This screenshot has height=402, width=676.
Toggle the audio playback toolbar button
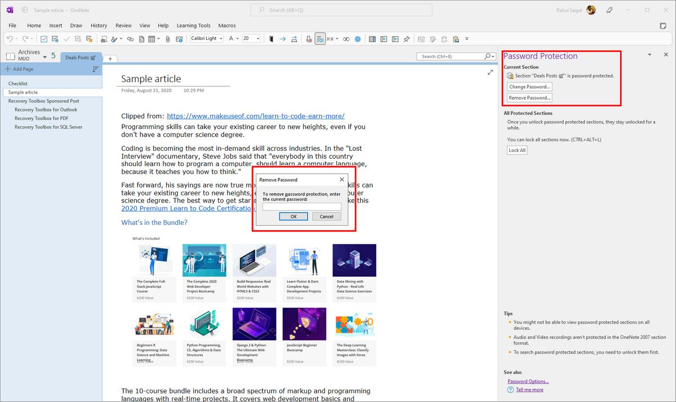tap(320, 39)
